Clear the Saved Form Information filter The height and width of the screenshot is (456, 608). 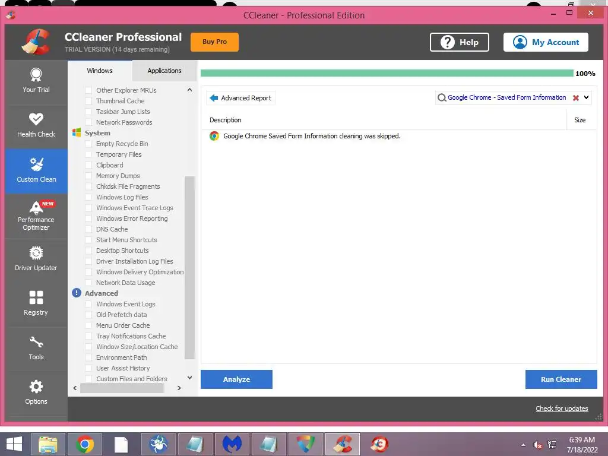pyautogui.click(x=576, y=98)
